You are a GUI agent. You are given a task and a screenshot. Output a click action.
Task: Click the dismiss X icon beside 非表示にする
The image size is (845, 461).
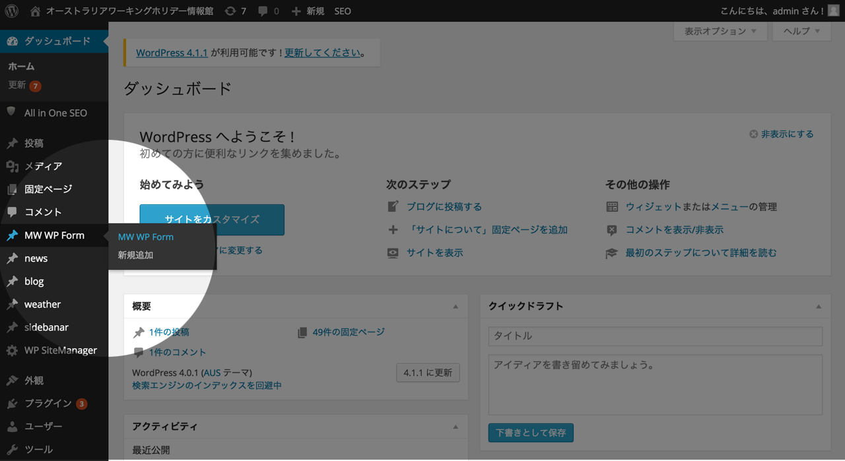(x=753, y=134)
